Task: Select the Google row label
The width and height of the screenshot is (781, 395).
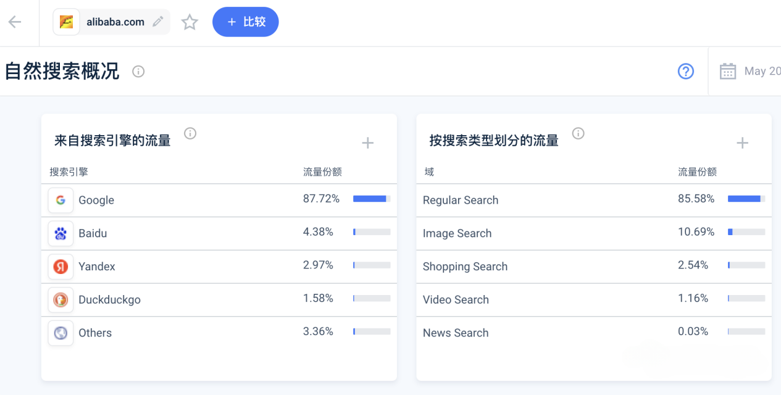Action: point(96,200)
